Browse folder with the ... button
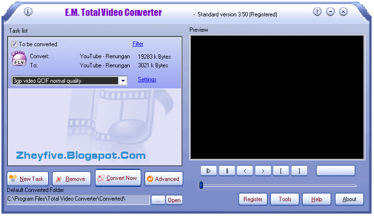This screenshot has height=217, width=374. tap(158, 200)
